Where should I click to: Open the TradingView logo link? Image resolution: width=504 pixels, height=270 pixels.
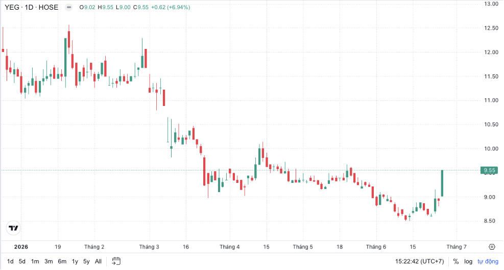(13, 228)
